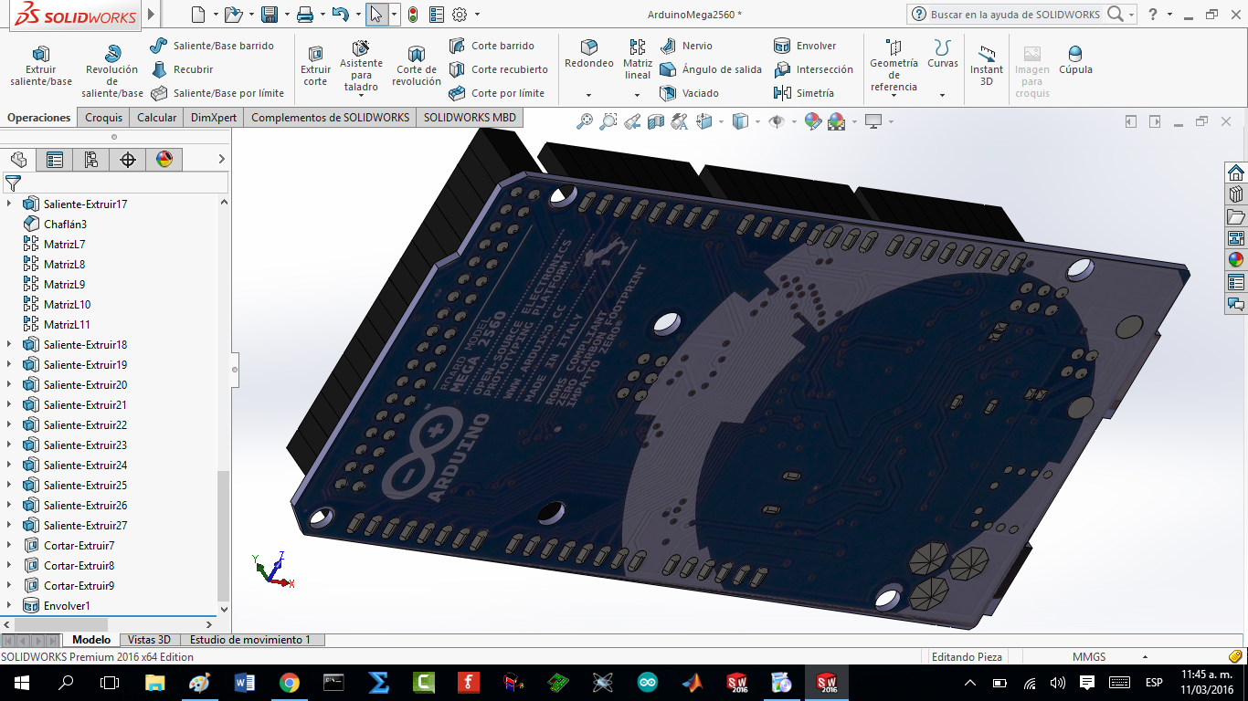The height and width of the screenshot is (701, 1248).
Task: Click the feature tree filter icon
Action: coord(13,183)
